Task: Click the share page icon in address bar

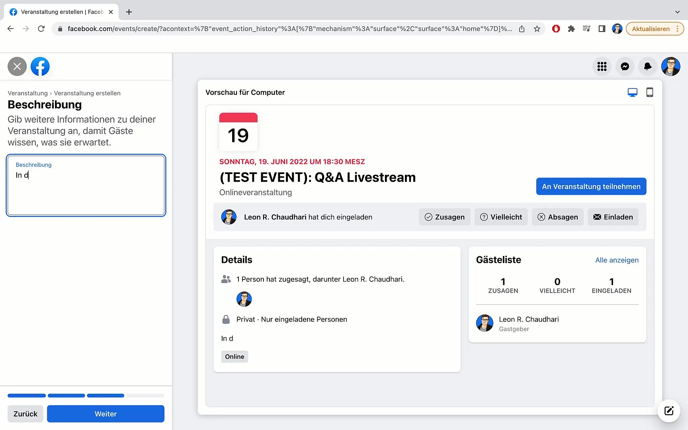Action: [522, 29]
